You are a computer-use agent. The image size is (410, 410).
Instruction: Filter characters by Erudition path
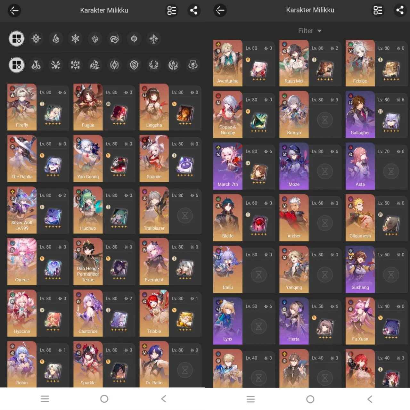(x=75, y=65)
